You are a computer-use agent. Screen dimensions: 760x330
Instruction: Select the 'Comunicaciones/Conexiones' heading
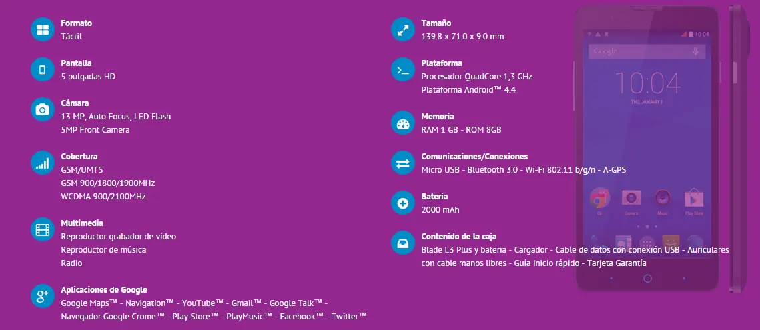coord(474,157)
